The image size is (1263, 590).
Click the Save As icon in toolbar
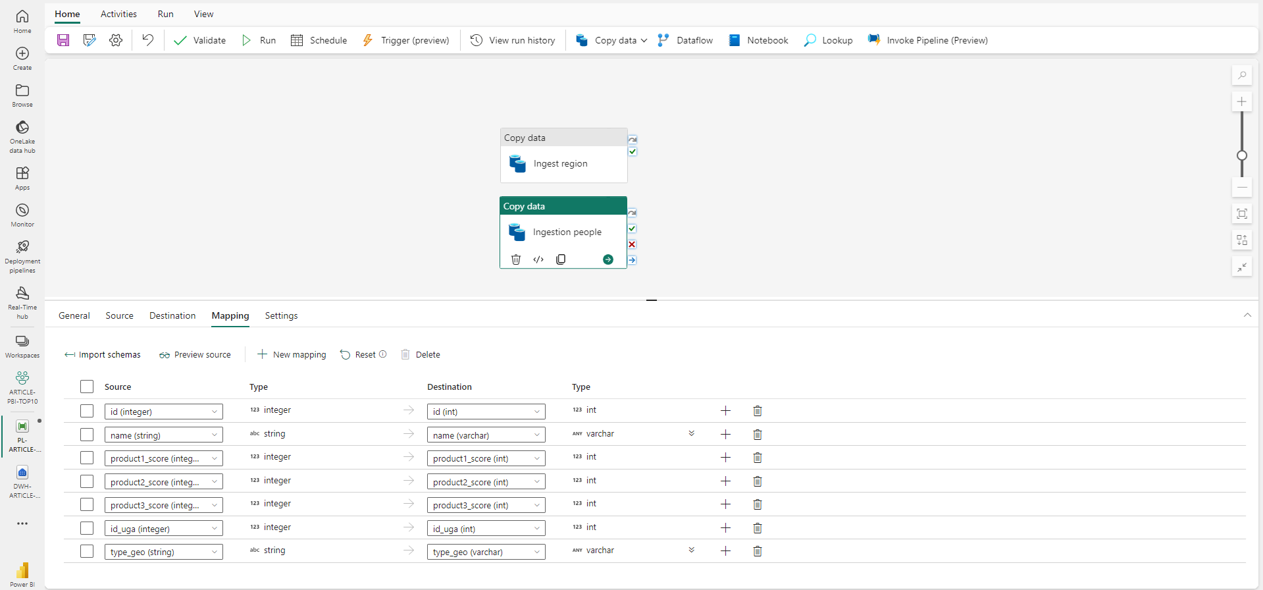90,40
